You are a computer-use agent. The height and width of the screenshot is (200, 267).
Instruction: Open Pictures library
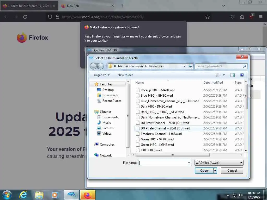[x=108, y=128]
